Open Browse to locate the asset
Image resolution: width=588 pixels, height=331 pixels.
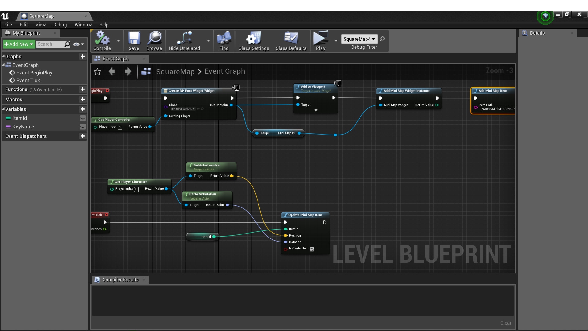click(154, 41)
